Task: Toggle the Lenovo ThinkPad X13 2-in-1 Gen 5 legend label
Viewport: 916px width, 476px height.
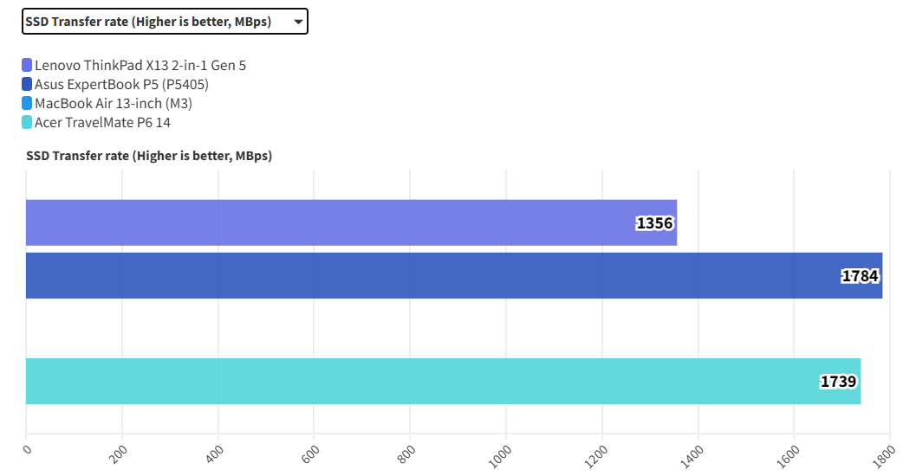Action: [140, 65]
